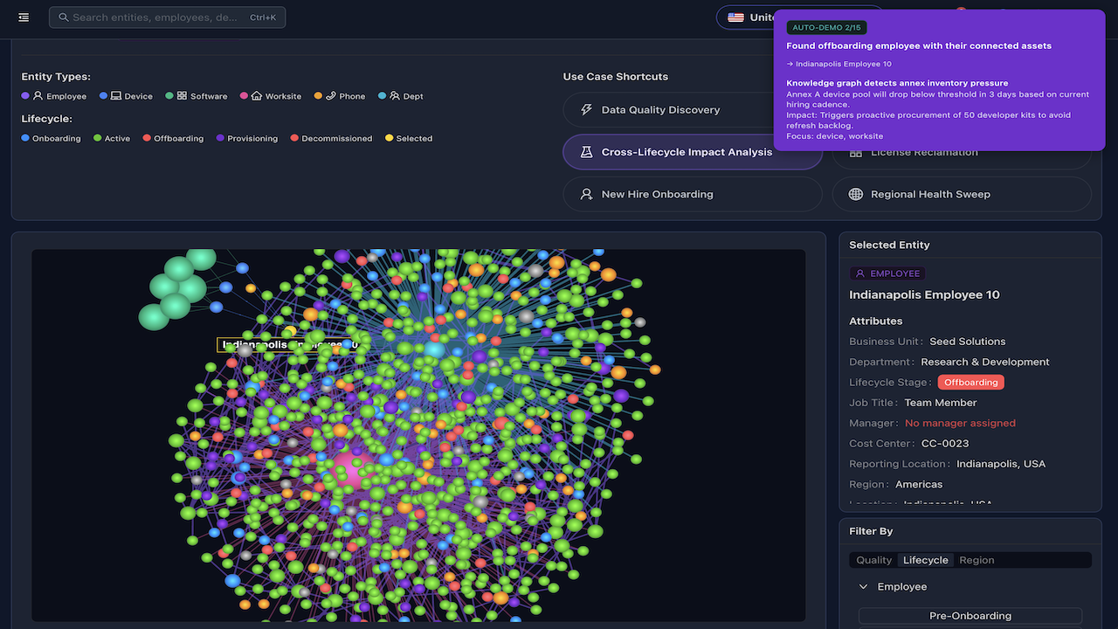
Task: Collapse the Employee filter section chevron
Action: pos(863,587)
